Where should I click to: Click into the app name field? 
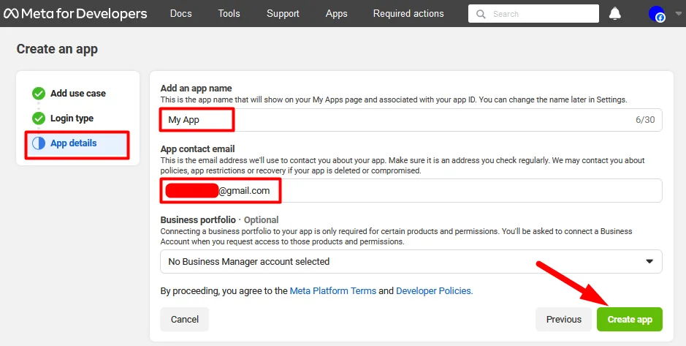[x=411, y=119]
